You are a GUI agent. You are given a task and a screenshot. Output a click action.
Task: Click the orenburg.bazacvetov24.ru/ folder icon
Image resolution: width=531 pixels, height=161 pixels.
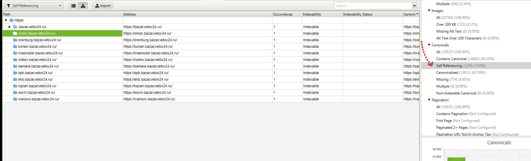tap(15, 40)
